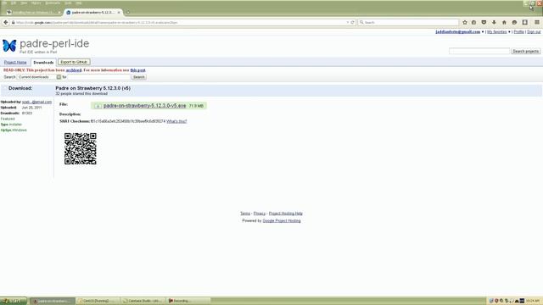The height and width of the screenshot is (305, 543).
Task: Close the first inactive browser tab
Action: click(59, 12)
